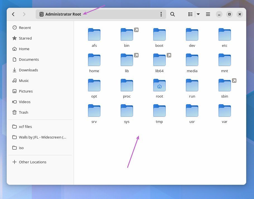Screen dimensions: 254x199
Task: Select the Recent sidebar icon
Action: [25, 28]
